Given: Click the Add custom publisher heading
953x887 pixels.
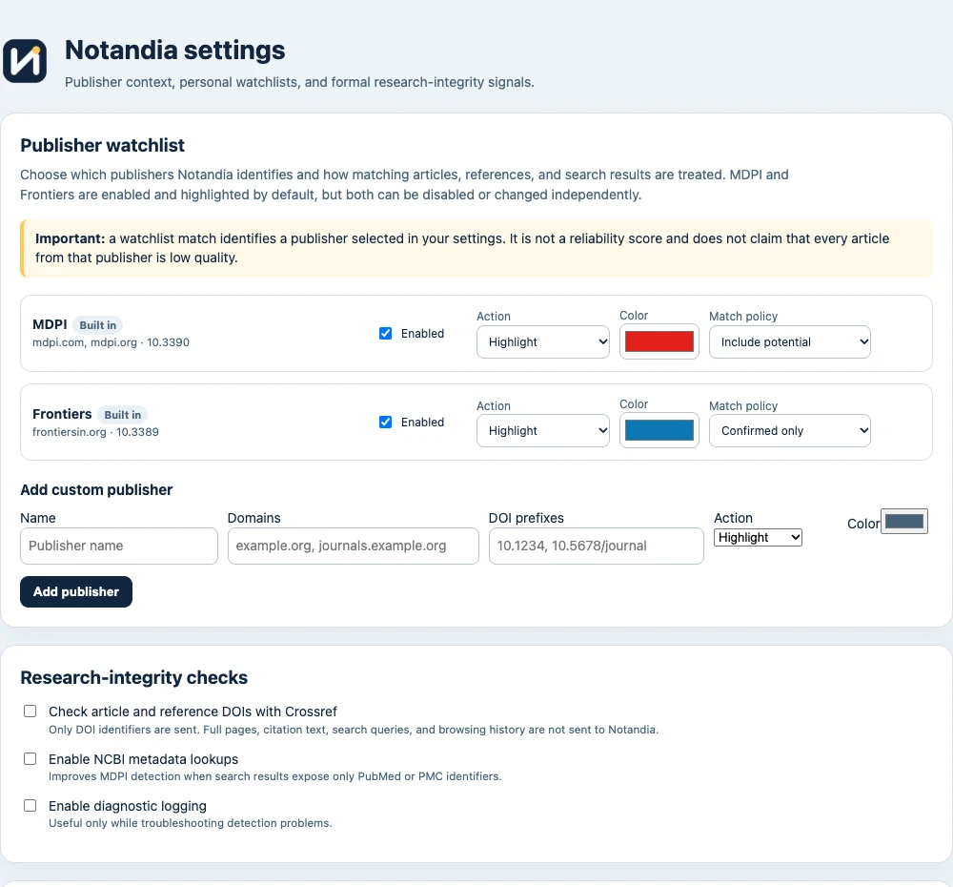Looking at the screenshot, I should coord(96,489).
